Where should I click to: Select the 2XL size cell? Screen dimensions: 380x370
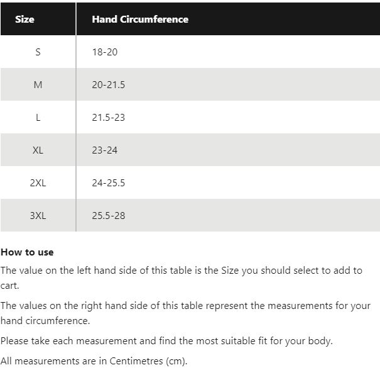click(38, 183)
